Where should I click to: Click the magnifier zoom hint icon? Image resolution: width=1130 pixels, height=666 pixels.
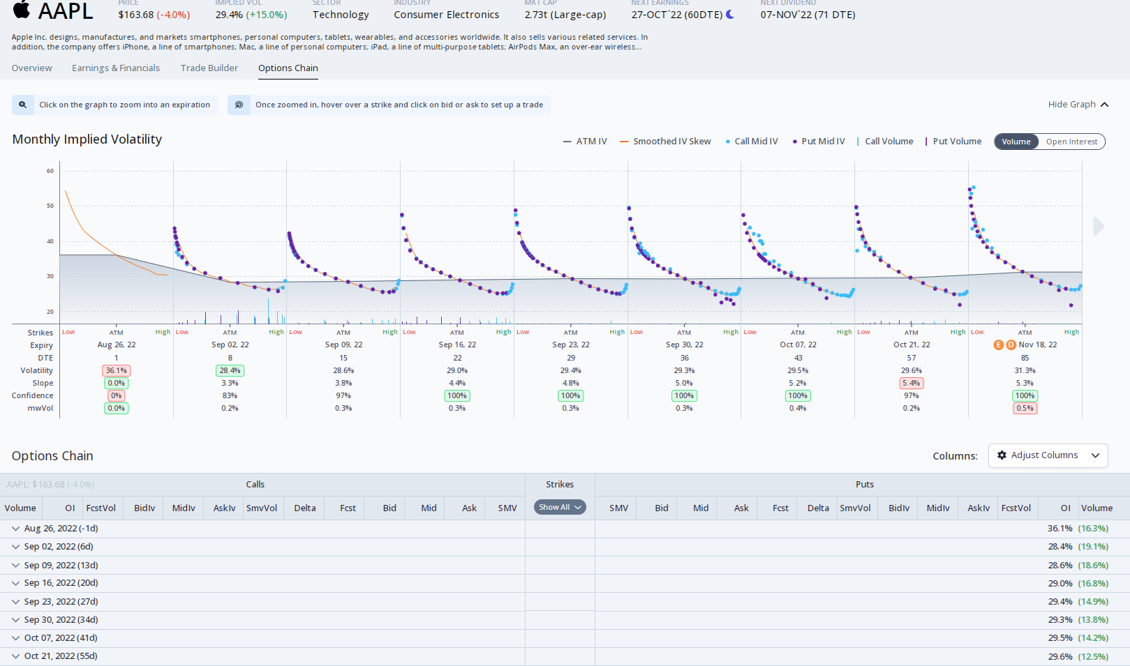tap(23, 105)
